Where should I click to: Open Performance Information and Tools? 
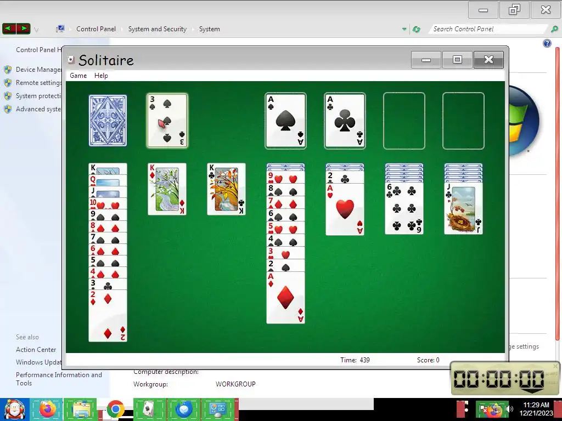[59, 379]
